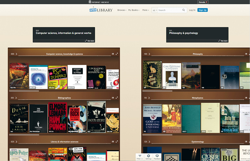The image size is (250, 161).
Task: Open The Devil in the White City cover
Action: 19,118
